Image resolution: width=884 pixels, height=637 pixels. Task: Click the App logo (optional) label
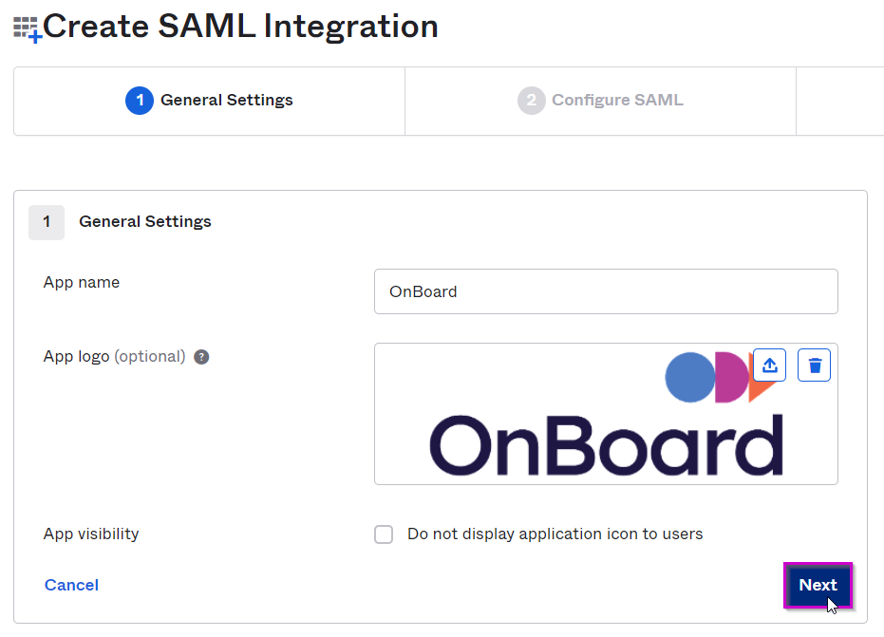coord(115,357)
